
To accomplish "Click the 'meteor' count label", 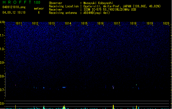I will point(39,8).
